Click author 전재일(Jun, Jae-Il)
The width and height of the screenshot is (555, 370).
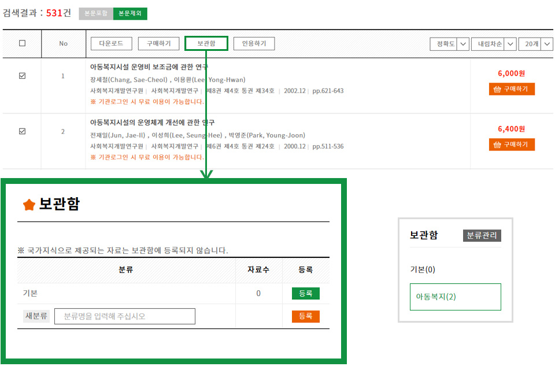pyautogui.click(x=117, y=135)
